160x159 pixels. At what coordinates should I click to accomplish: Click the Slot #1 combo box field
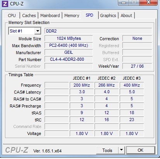coord(25,31)
